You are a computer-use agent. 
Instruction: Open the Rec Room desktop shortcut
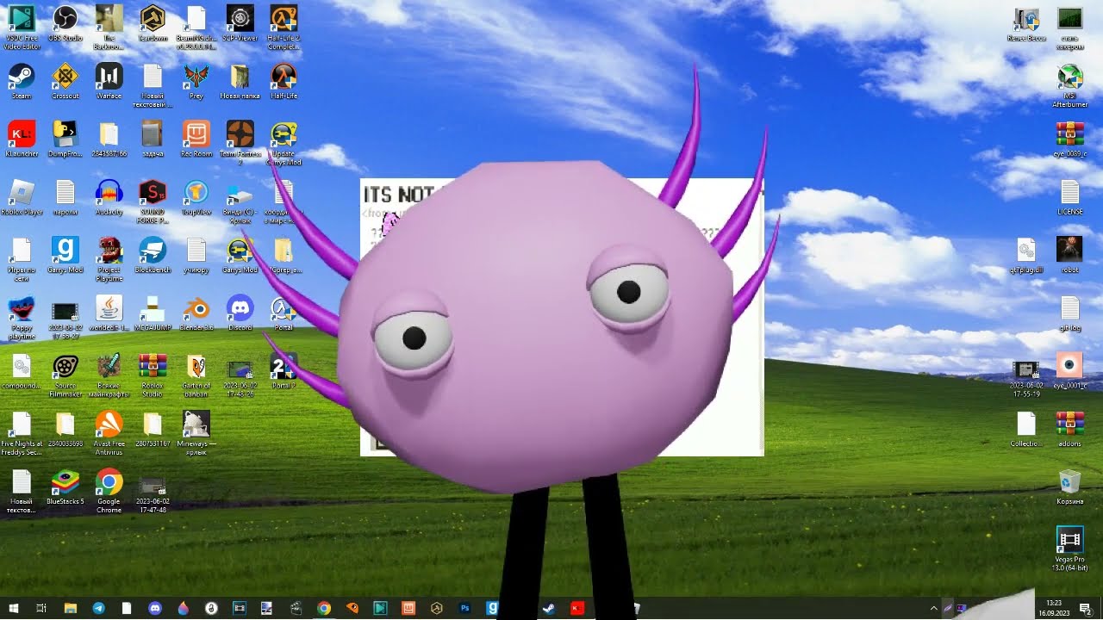196,139
